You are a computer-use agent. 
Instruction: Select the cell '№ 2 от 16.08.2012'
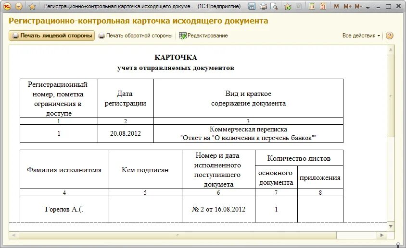tap(218, 209)
